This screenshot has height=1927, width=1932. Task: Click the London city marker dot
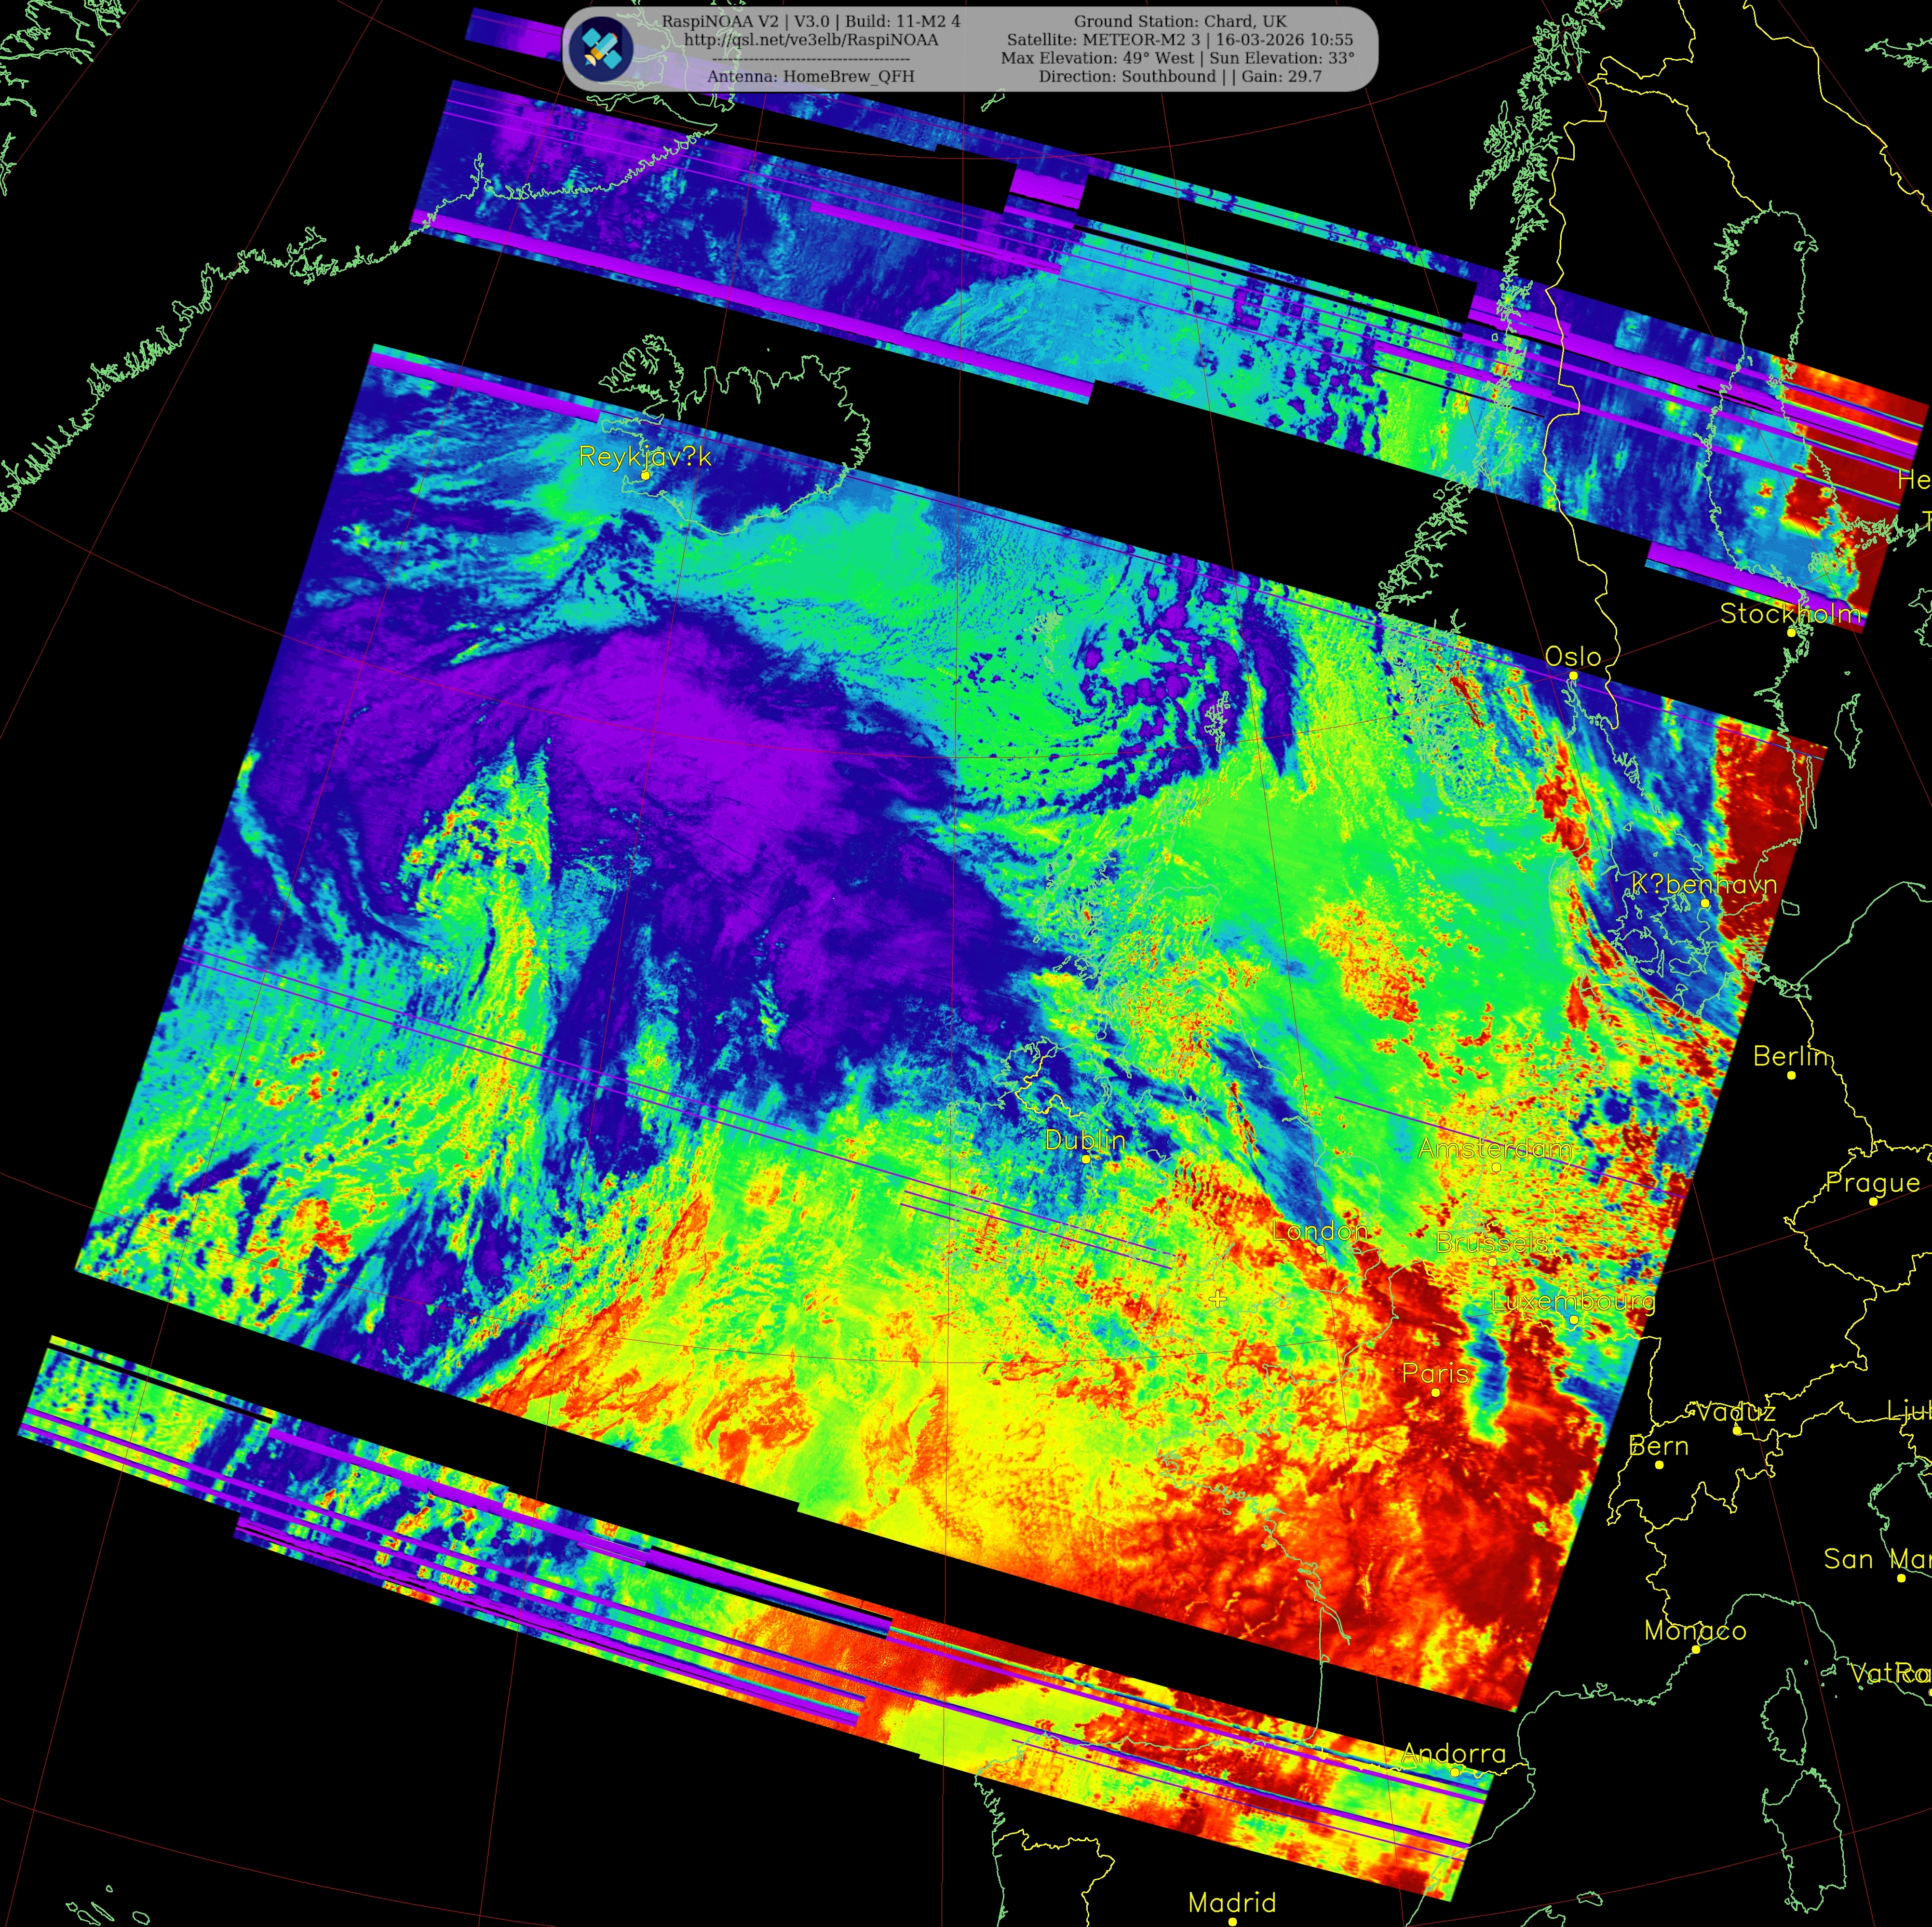point(1320,1249)
